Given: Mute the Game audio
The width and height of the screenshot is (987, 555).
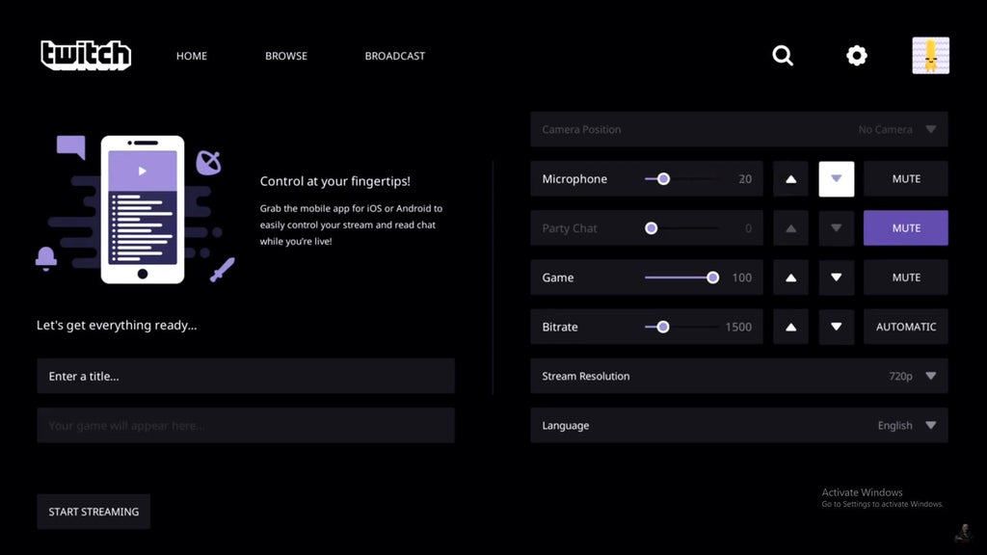Looking at the screenshot, I should (905, 277).
